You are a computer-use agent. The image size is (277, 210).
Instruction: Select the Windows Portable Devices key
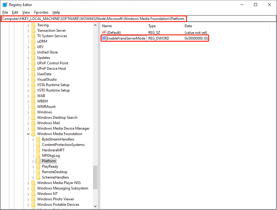pos(58,205)
